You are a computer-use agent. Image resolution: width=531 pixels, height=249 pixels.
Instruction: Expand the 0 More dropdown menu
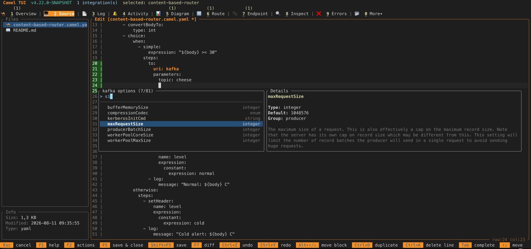point(374,14)
